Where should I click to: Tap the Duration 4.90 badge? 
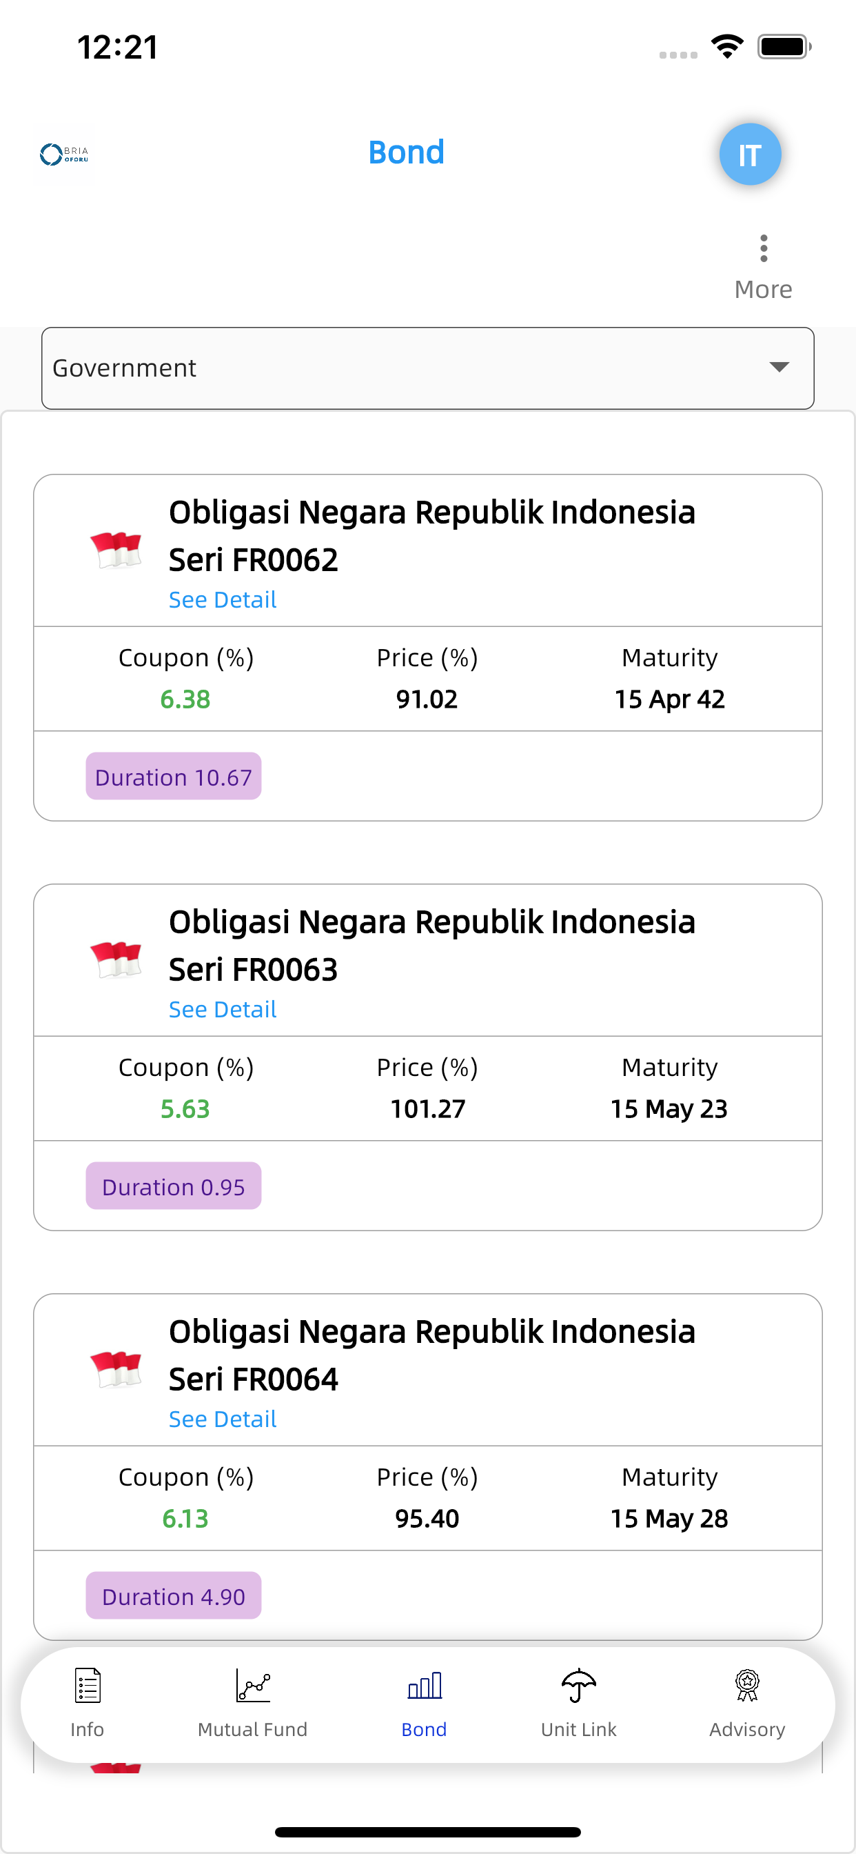[x=174, y=1595]
